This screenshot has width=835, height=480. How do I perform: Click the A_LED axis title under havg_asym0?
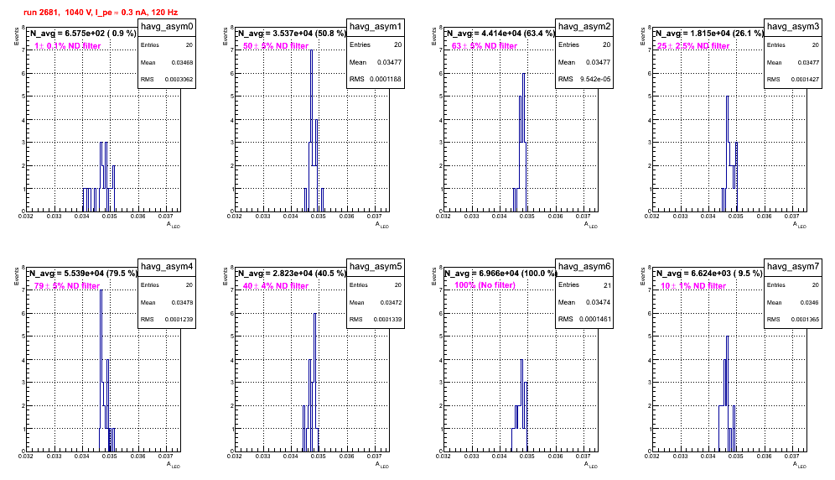(174, 225)
